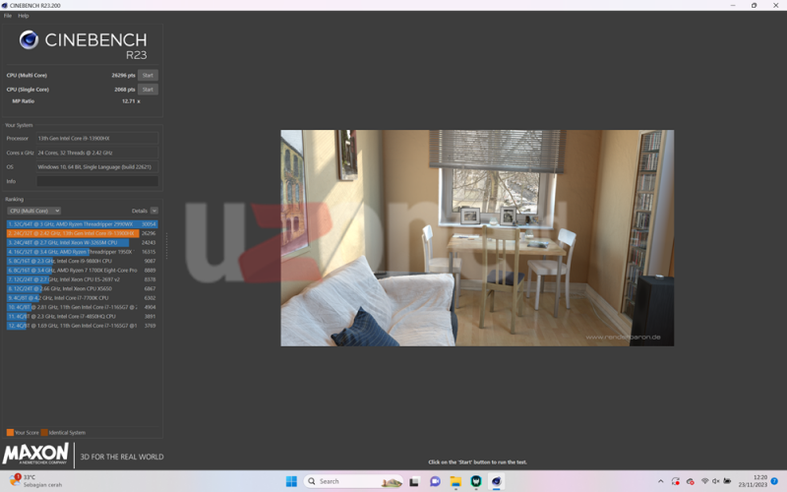Select the Intel Xeon CPU X5650 ranking row
The height and width of the screenshot is (492, 787).
pos(82,288)
